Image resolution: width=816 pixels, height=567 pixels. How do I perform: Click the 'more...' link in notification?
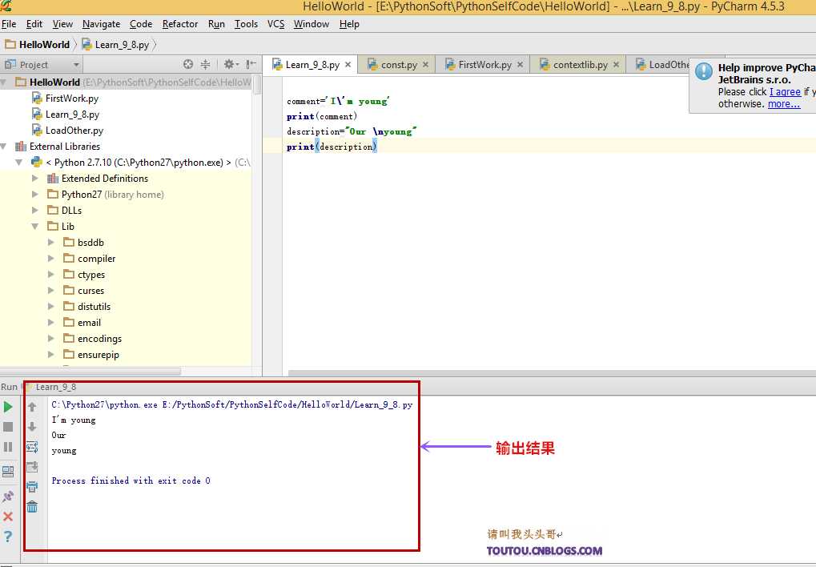coord(784,103)
